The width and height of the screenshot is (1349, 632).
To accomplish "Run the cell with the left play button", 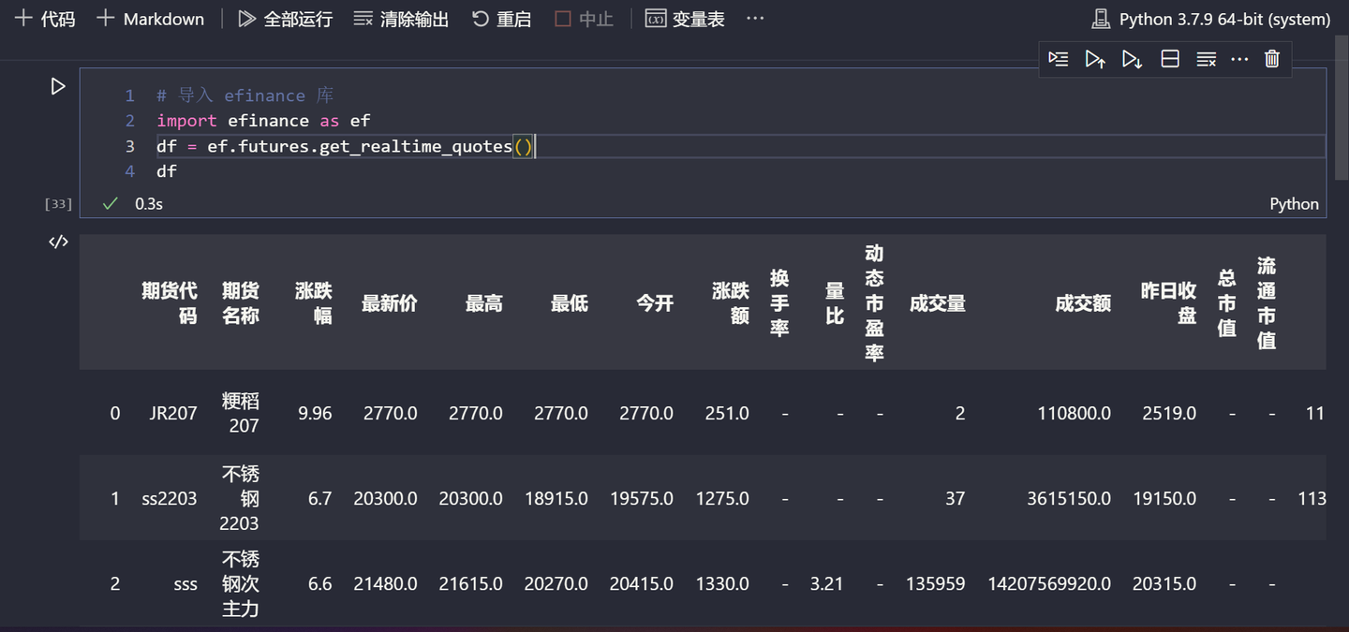I will coord(58,86).
